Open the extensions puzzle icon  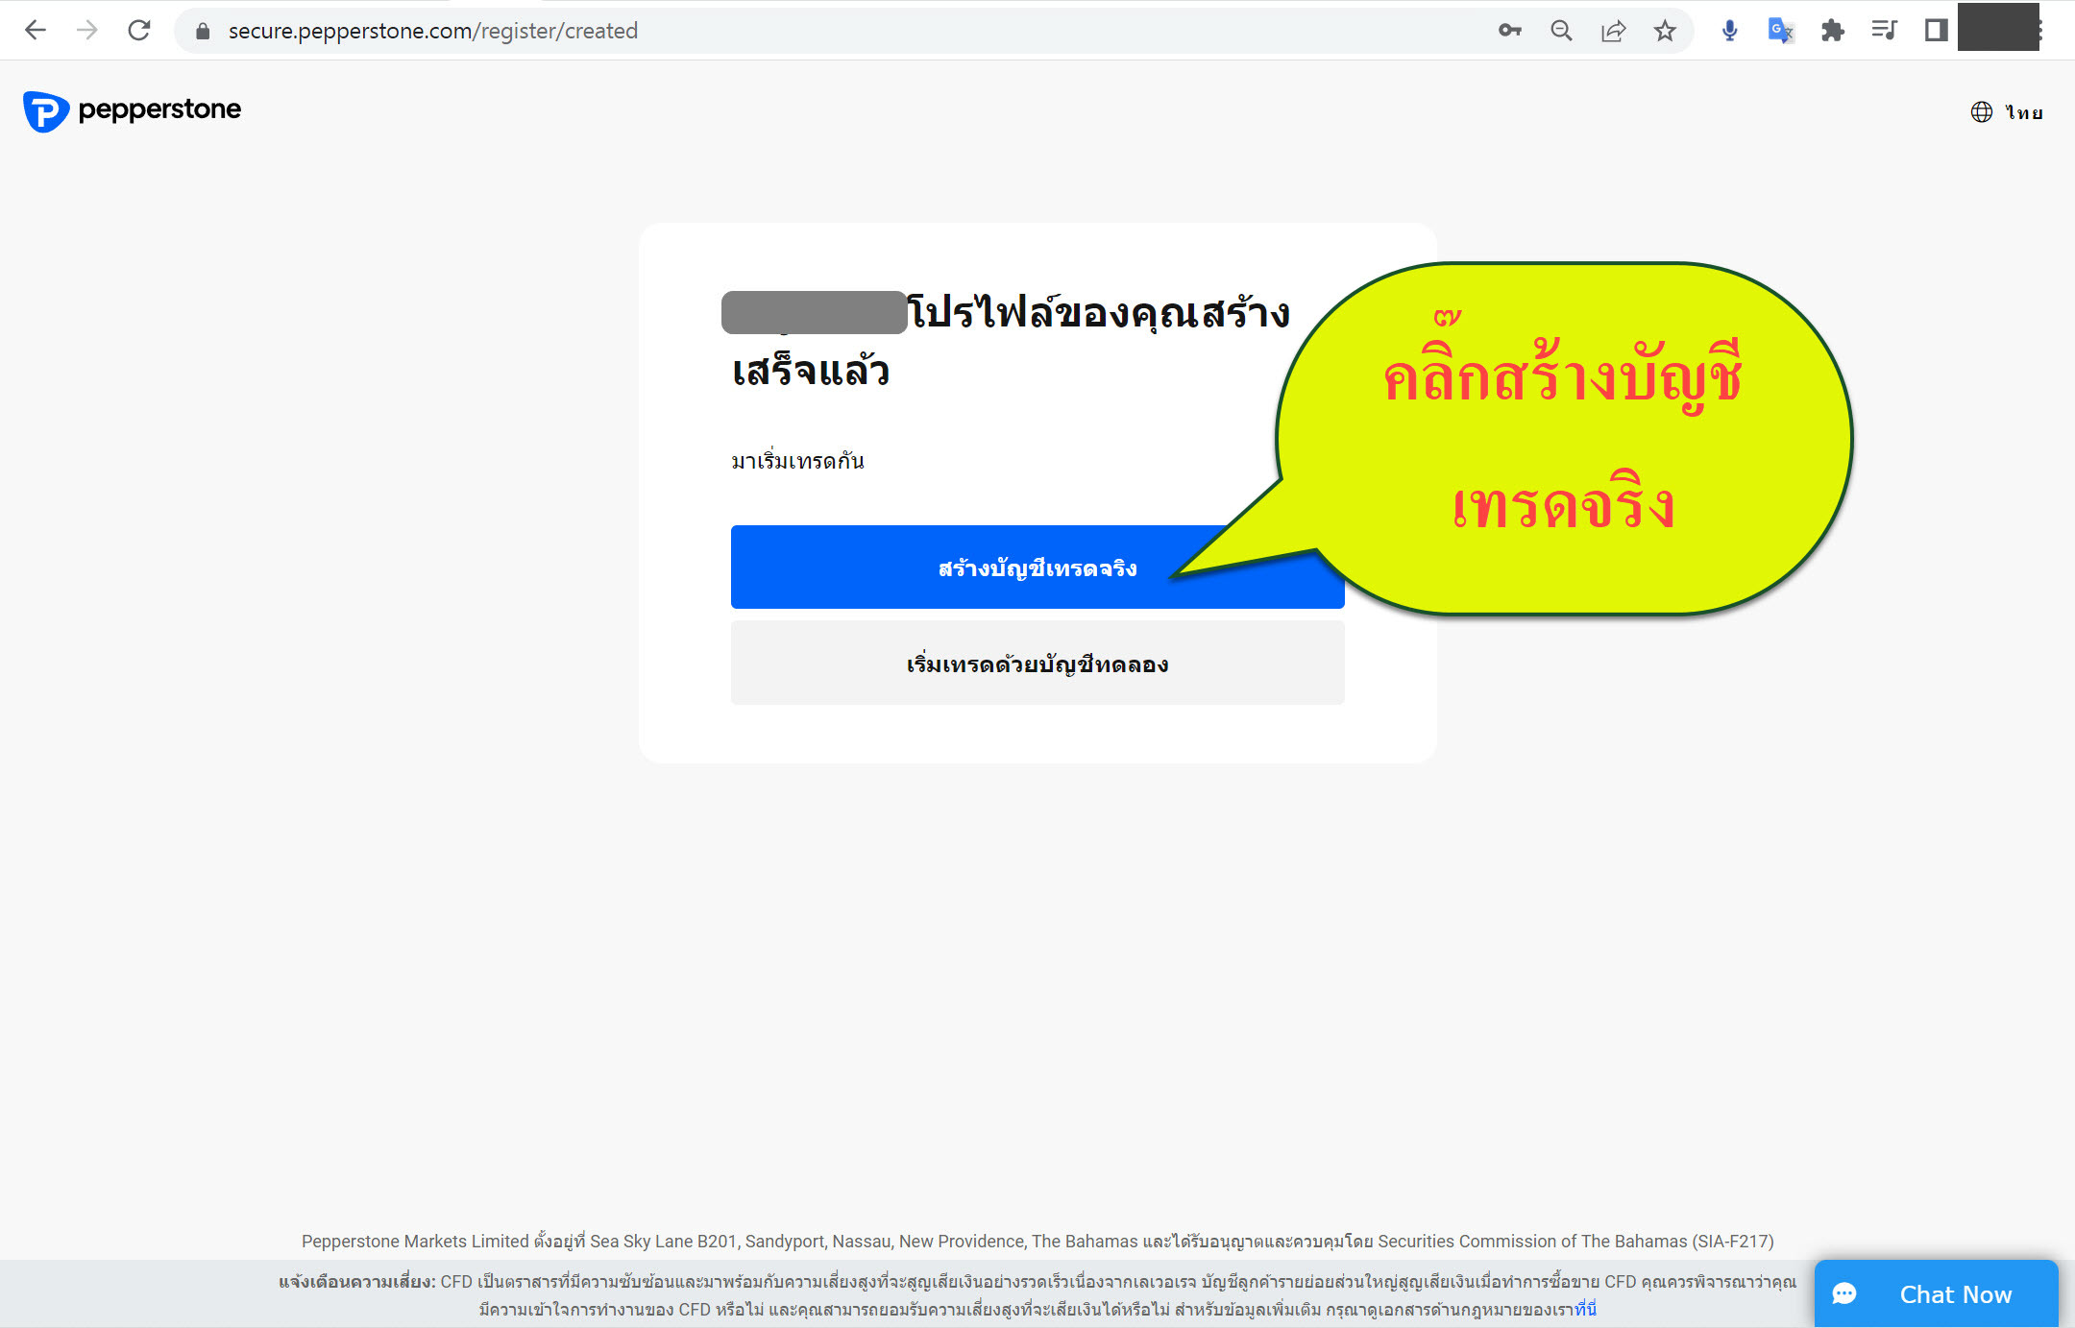tap(1833, 31)
